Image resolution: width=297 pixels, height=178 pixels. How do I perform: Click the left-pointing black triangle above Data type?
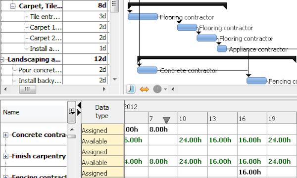tap(79, 105)
